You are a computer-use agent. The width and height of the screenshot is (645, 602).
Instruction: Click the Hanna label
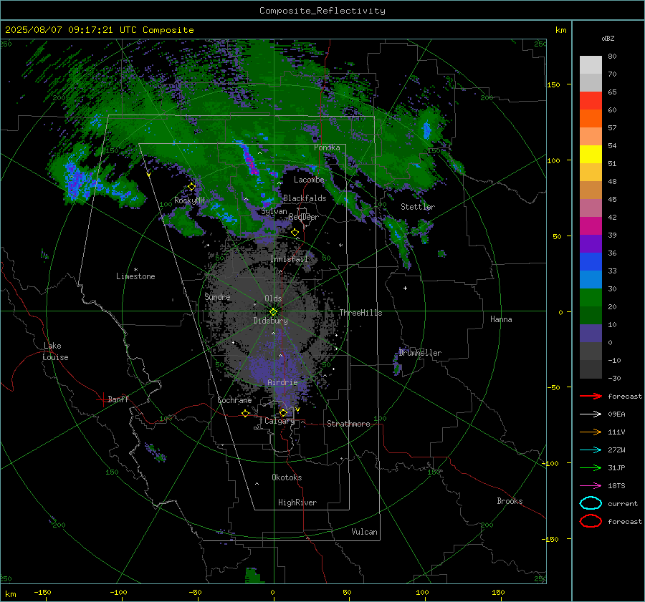501,319
